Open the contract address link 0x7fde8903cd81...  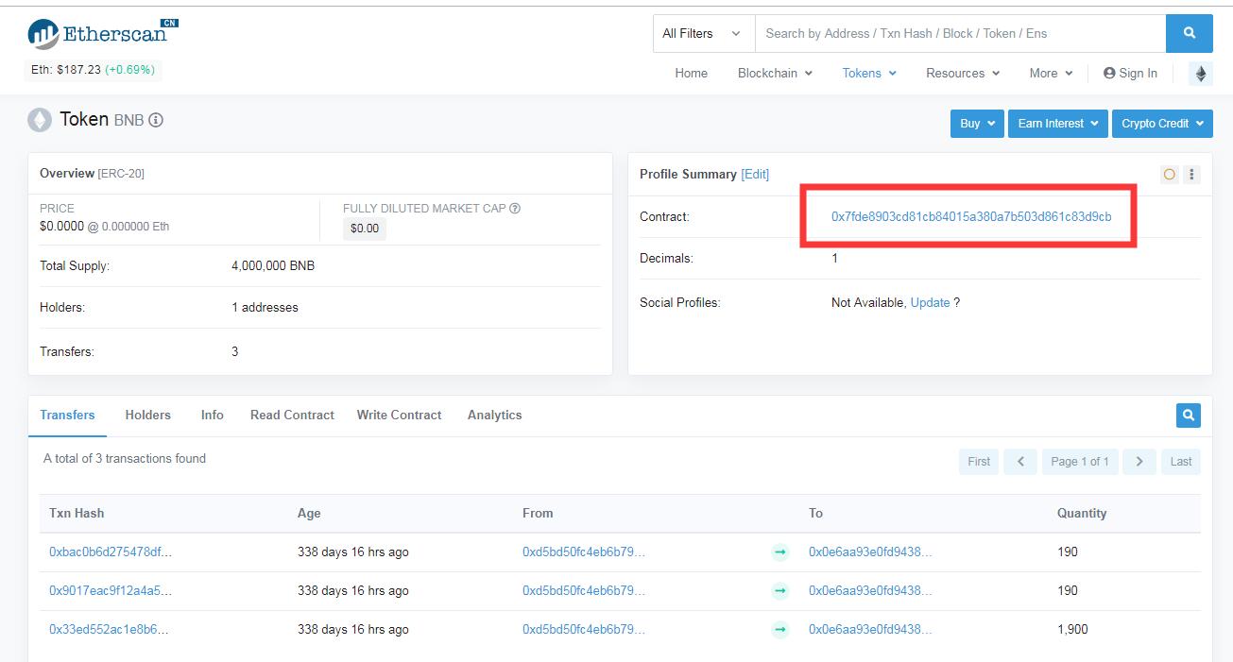[971, 216]
